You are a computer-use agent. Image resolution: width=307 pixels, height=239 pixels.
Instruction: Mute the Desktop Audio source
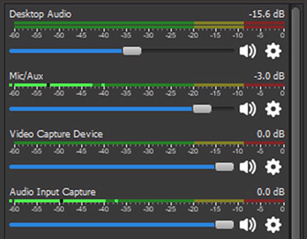248,51
